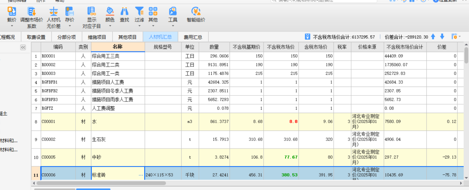The image size is (469, 190).
Task: Expand the 工具 dropdown arrow
Action: pos(173,26)
